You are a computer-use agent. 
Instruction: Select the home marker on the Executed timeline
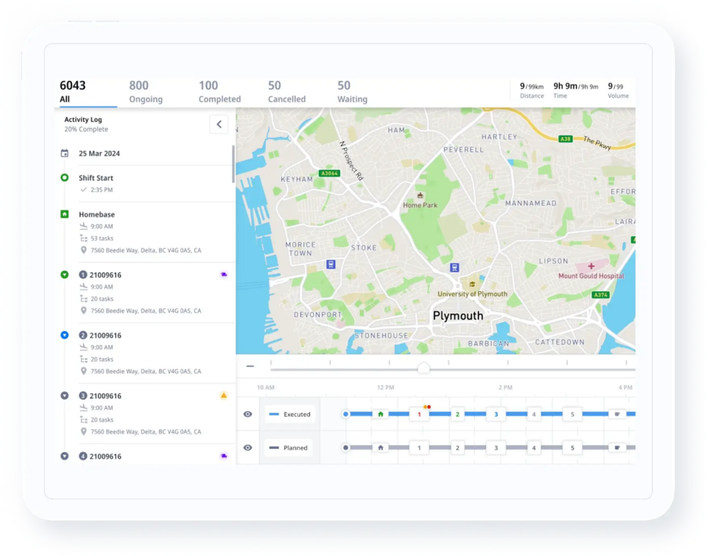pyautogui.click(x=380, y=414)
